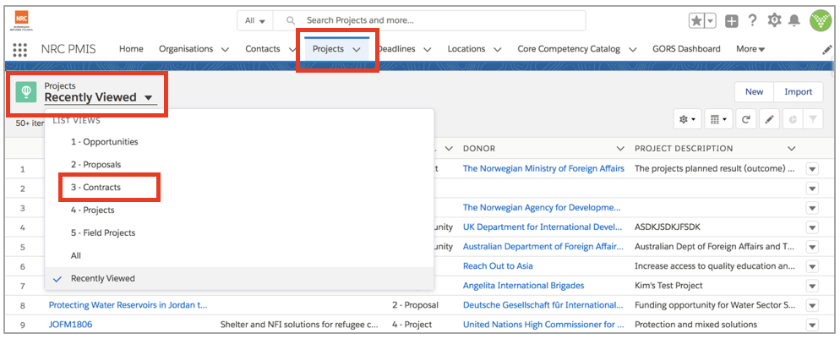Open List View Controls gear

687,120
